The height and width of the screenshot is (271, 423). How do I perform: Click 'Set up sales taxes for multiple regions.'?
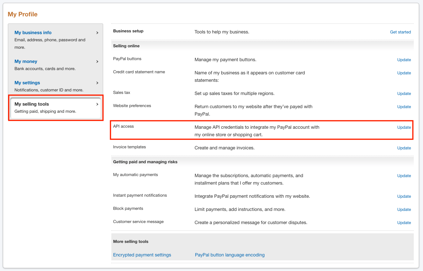[234, 94]
